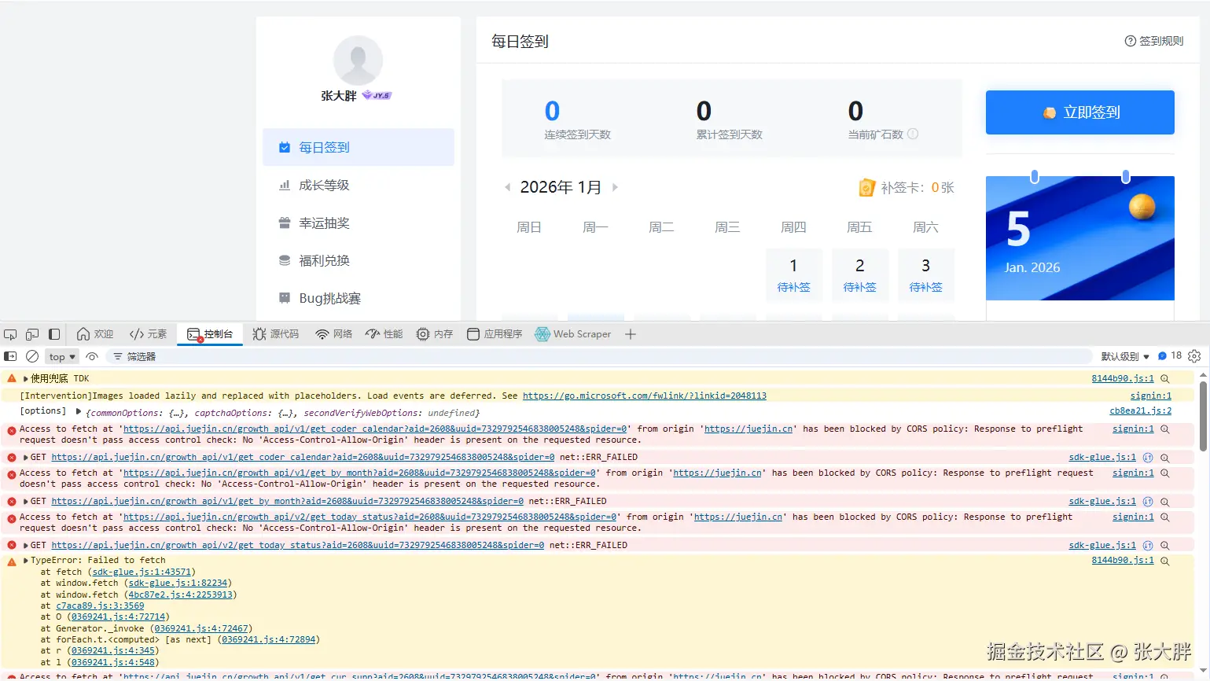The width and height of the screenshot is (1210, 681).
Task: Switch to the 网络 panel tab
Action: (333, 333)
